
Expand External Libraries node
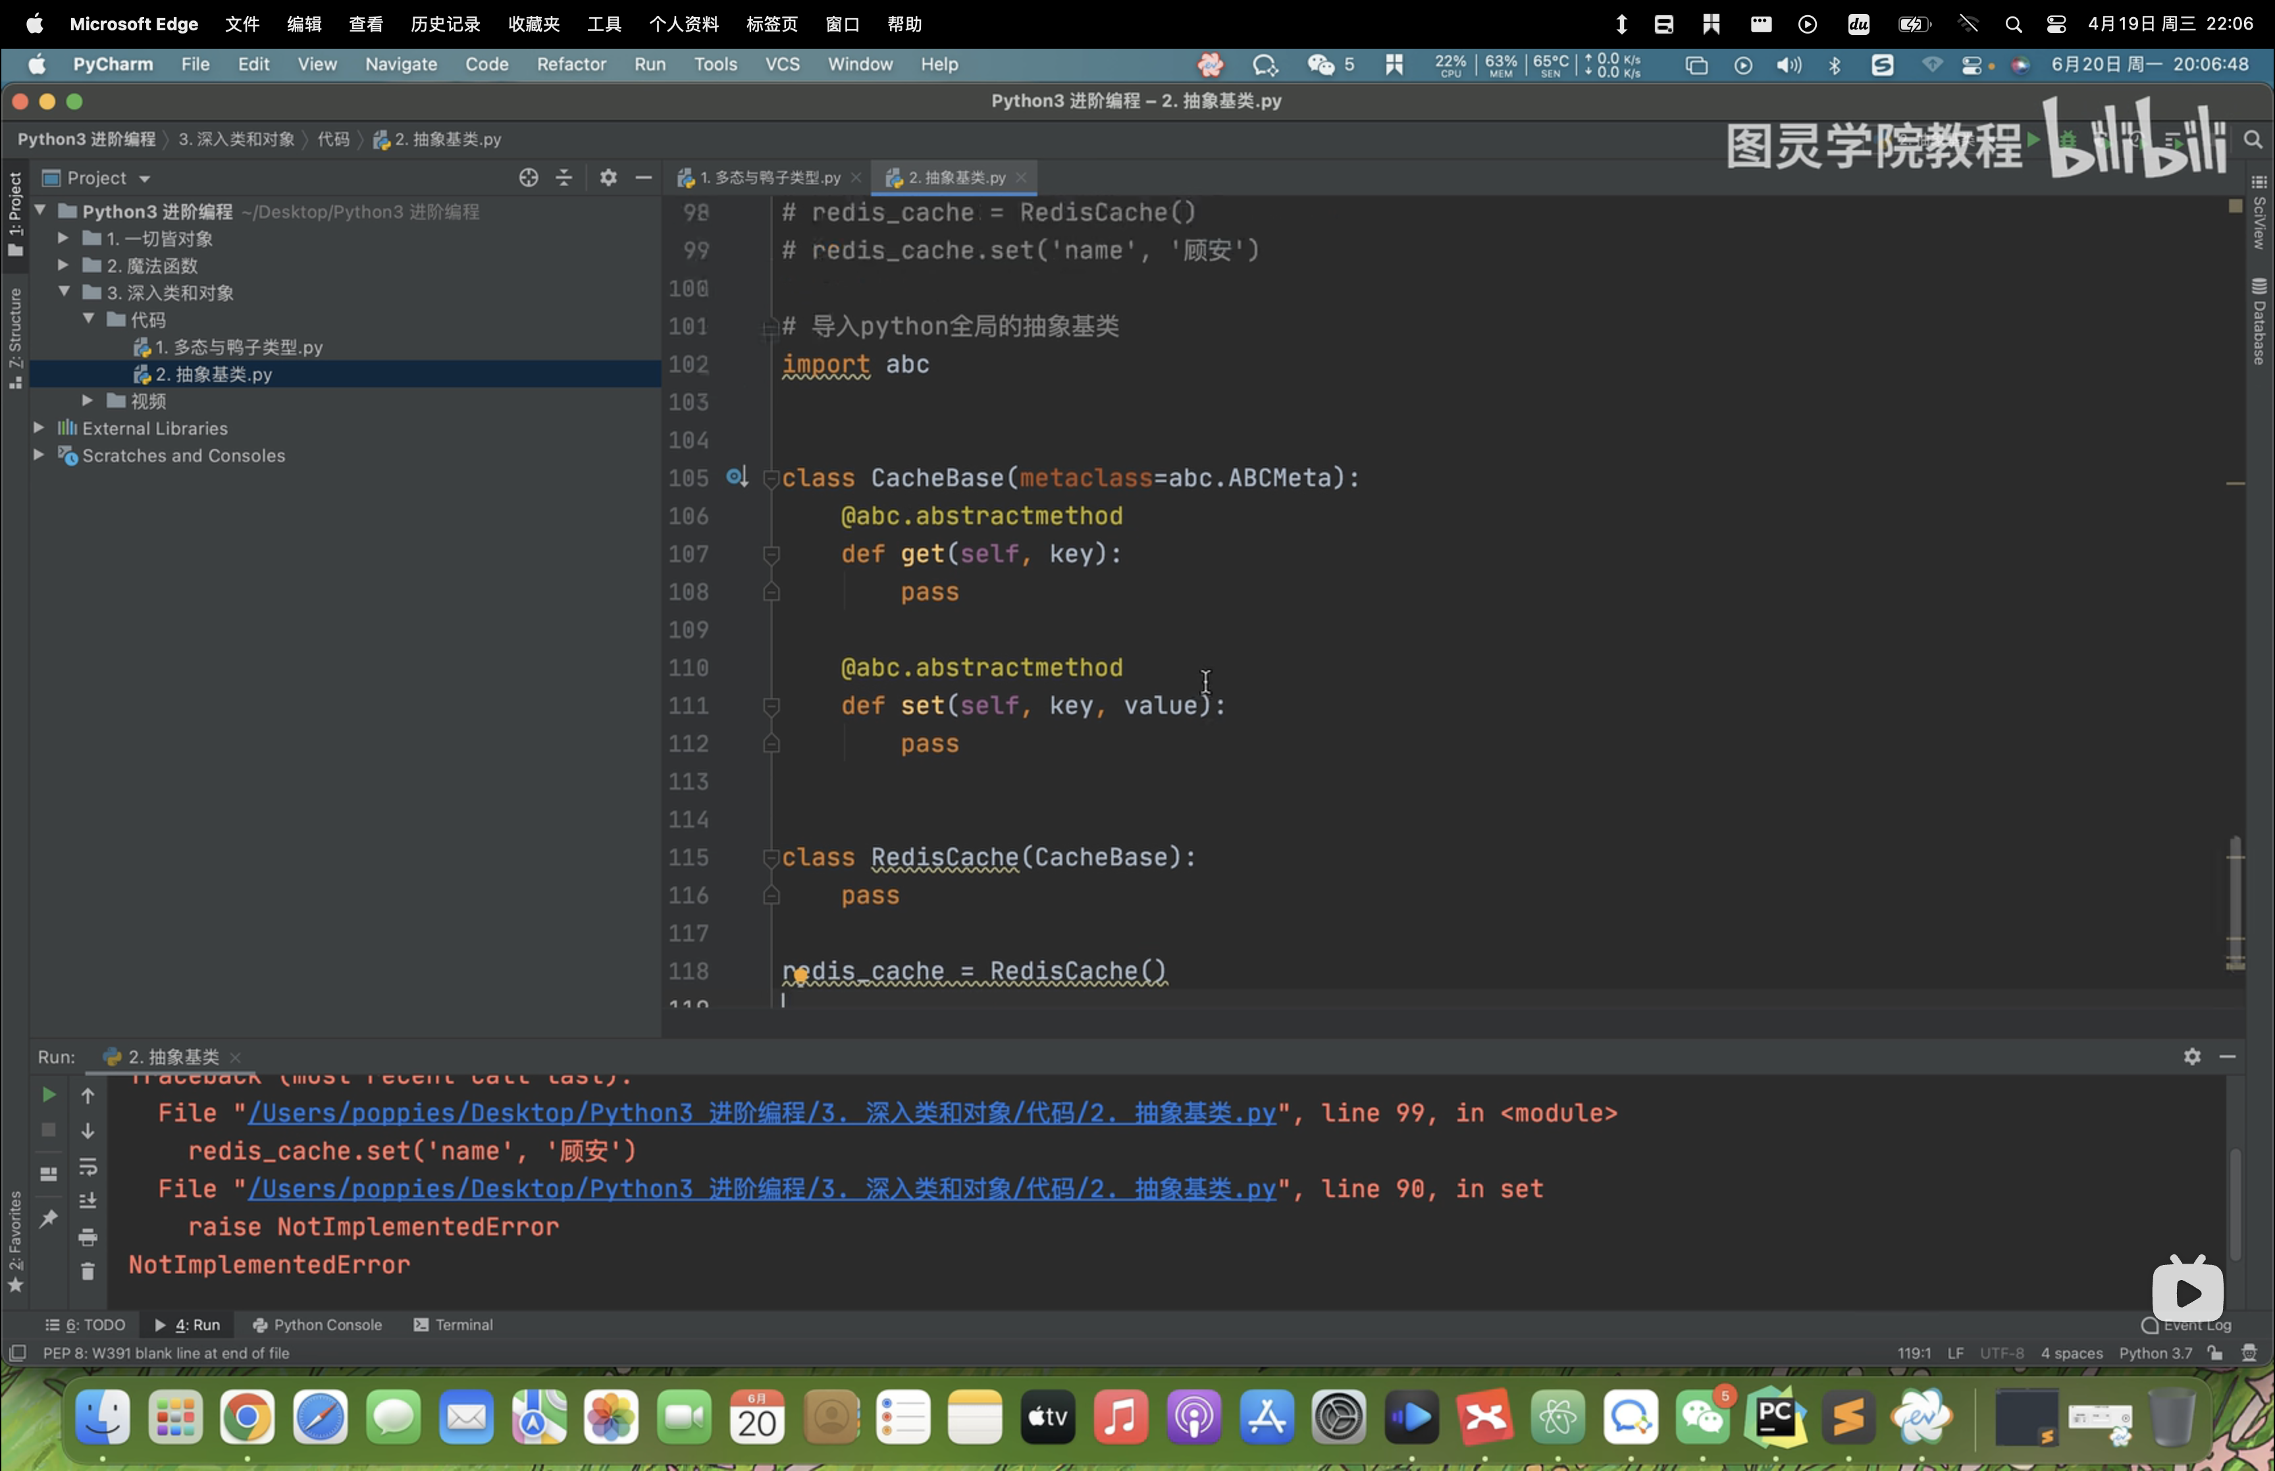[39, 427]
